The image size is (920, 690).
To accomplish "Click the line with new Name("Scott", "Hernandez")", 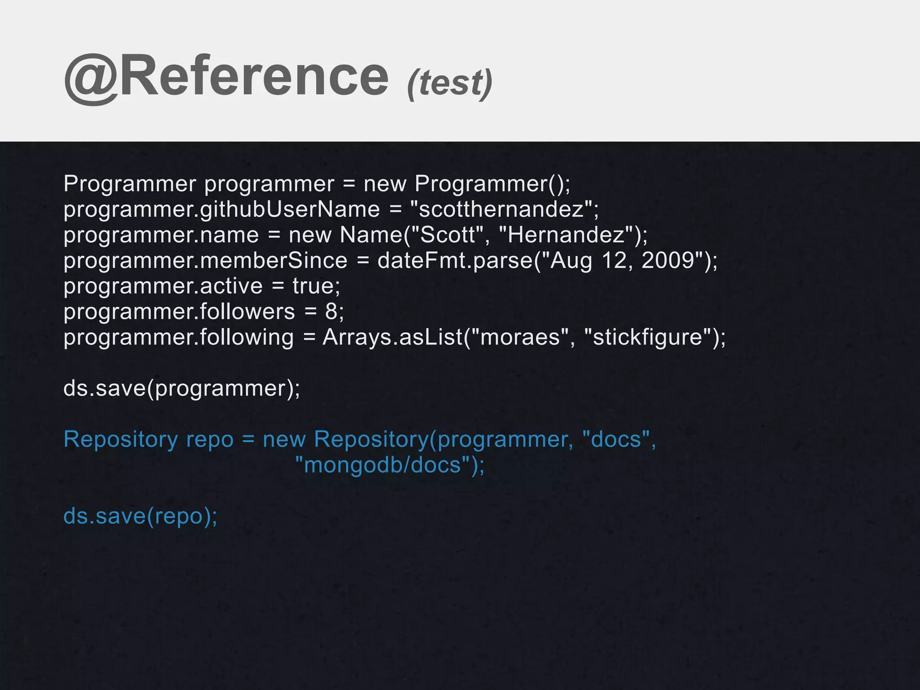I will coord(356,235).
